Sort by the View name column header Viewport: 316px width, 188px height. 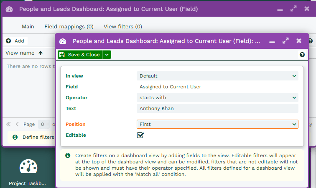tap(20, 53)
